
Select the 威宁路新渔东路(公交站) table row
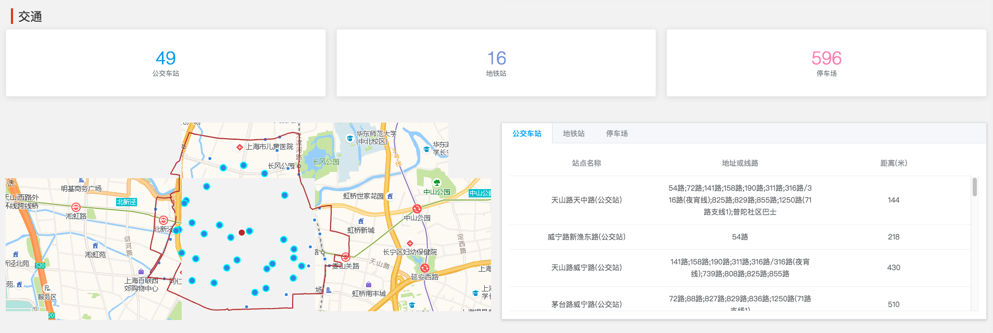pyautogui.click(x=740, y=237)
